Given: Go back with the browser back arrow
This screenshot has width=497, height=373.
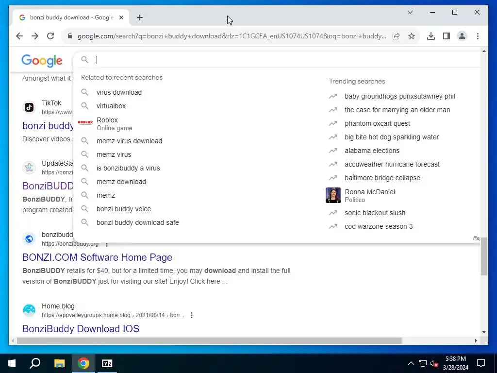Looking at the screenshot, I should point(19,36).
